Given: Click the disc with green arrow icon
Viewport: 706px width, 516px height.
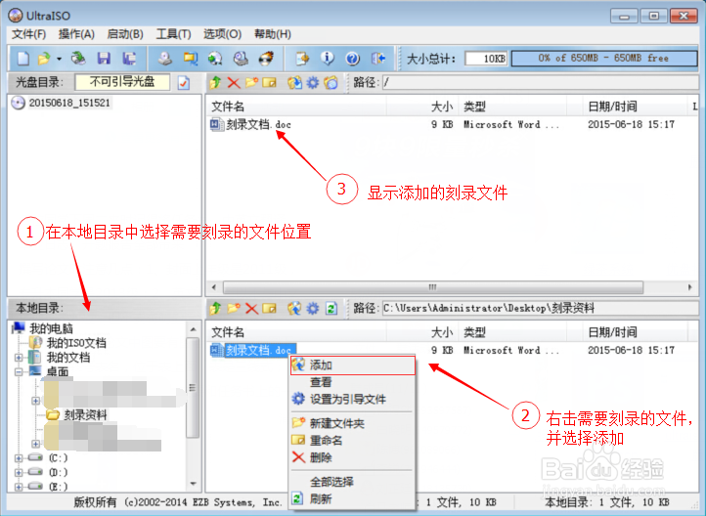Looking at the screenshot, I should (215, 59).
